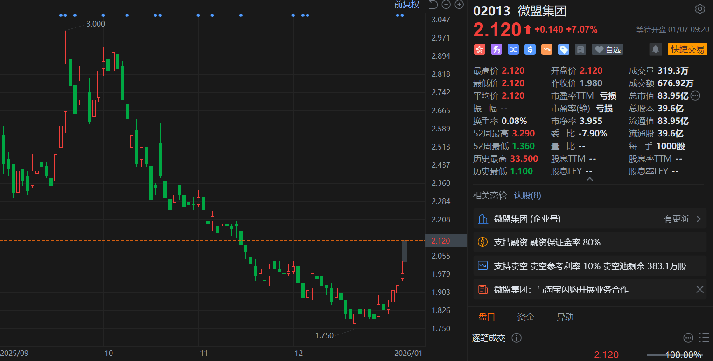
Task: Zoom in the chart with plus icon
Action: [459, 5]
